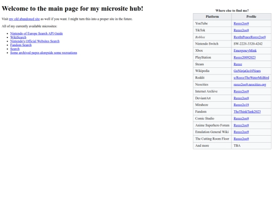273x205 pixels.
Task: Open the Reece20092023 PlayStation profile
Action: (245, 57)
